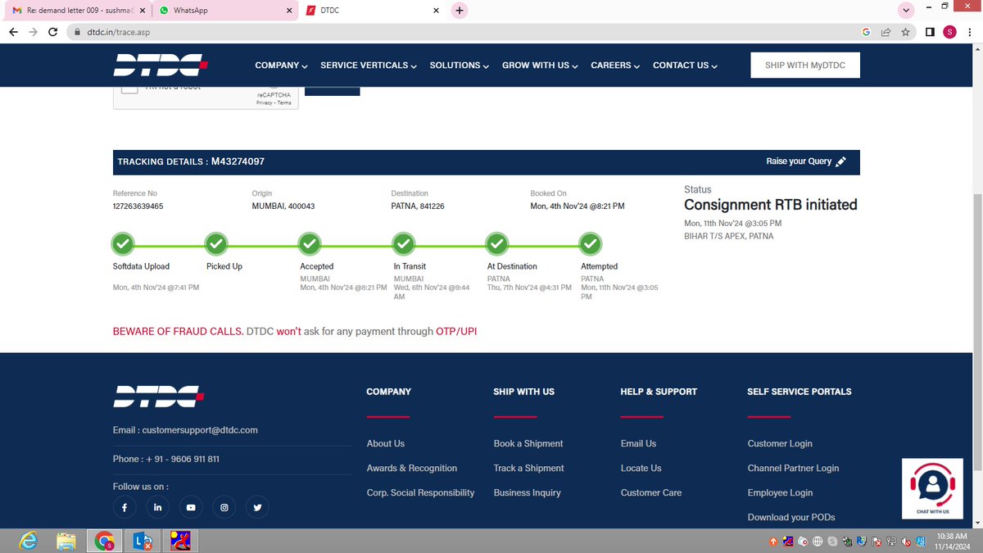Click the pencil icon beside Raise your Query
Viewport: 983px width, 553px height.
tap(840, 161)
